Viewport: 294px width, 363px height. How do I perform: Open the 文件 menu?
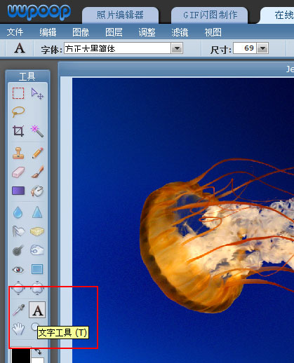pyautogui.click(x=15, y=32)
